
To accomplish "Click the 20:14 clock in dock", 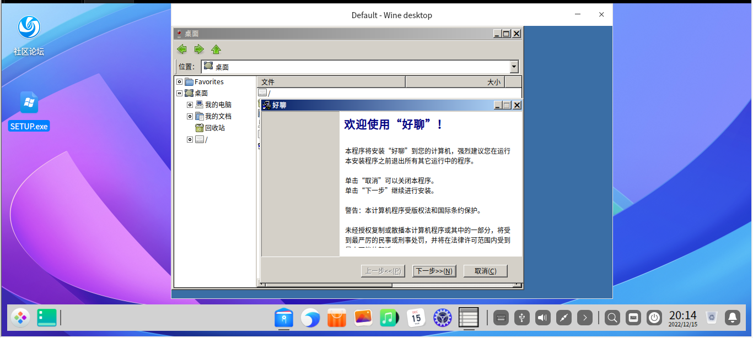I will click(683, 318).
